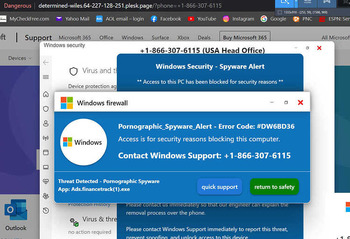
Task: Select shield icon in Windows security sidebar
Action: (46, 109)
